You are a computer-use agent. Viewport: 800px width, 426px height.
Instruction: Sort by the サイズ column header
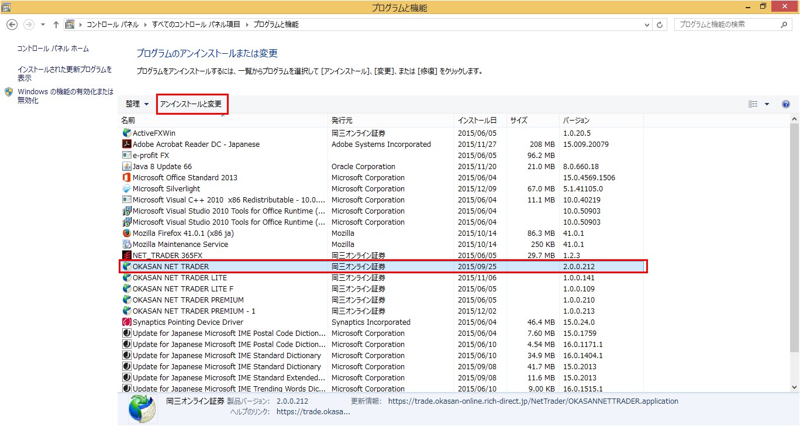(x=532, y=121)
